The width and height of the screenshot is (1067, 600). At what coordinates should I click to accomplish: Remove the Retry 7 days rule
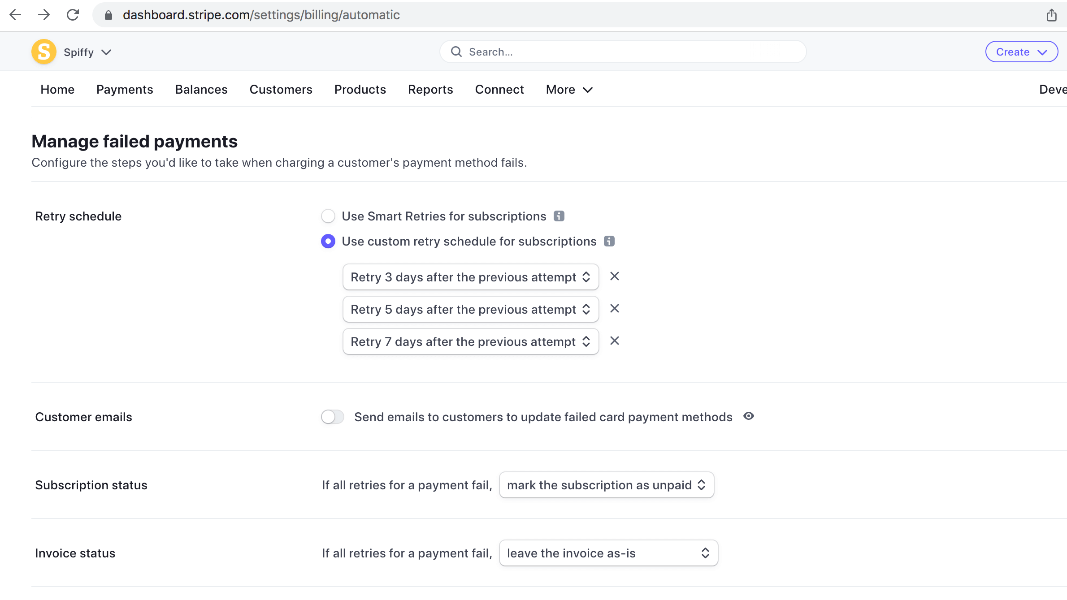coord(615,341)
